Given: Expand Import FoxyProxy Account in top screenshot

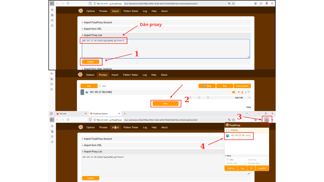Looking at the screenshot, I should coord(166,22).
